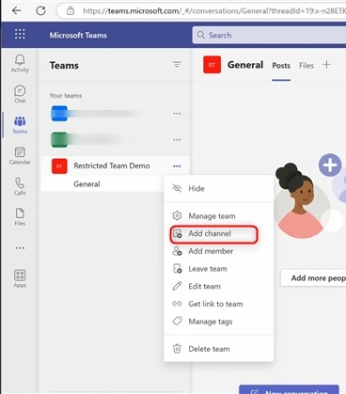Select Add channel in the menu
Image resolution: width=346 pixels, height=394 pixels.
219,233
